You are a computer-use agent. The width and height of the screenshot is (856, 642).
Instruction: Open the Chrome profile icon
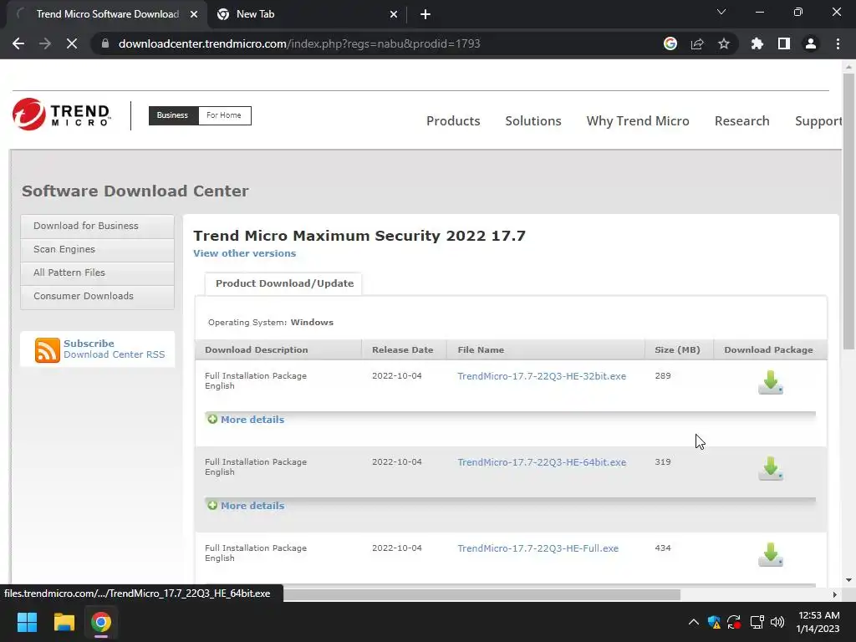[811, 43]
